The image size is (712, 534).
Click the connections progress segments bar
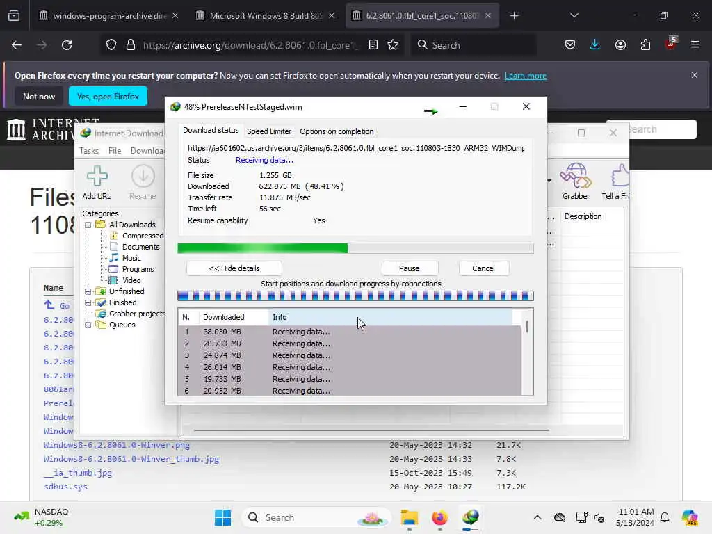pyautogui.click(x=355, y=296)
